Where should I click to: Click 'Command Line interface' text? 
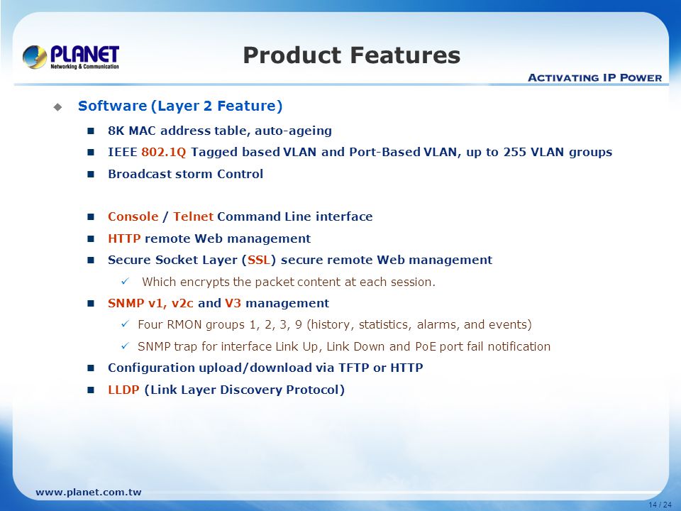(x=295, y=216)
